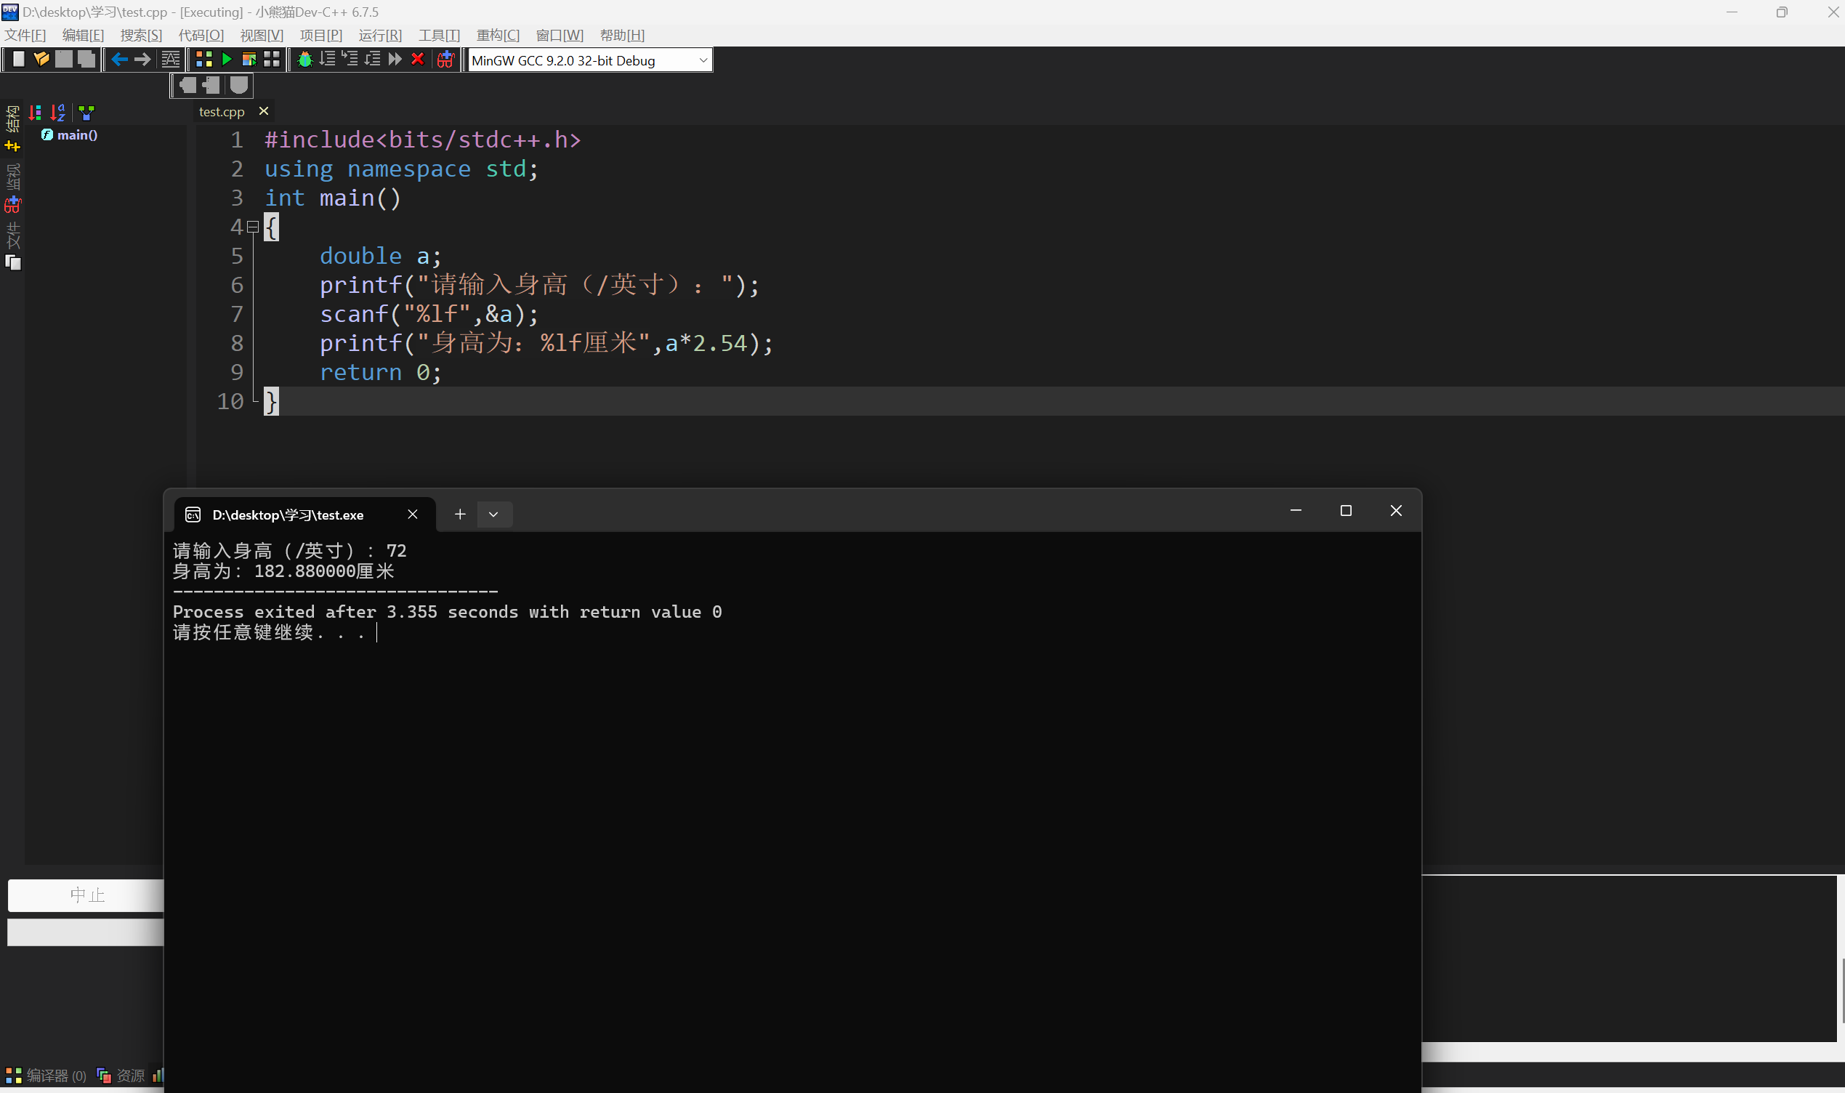The image size is (1845, 1093).
Task: Click the progress bar below 中止 button
Action: (x=86, y=932)
